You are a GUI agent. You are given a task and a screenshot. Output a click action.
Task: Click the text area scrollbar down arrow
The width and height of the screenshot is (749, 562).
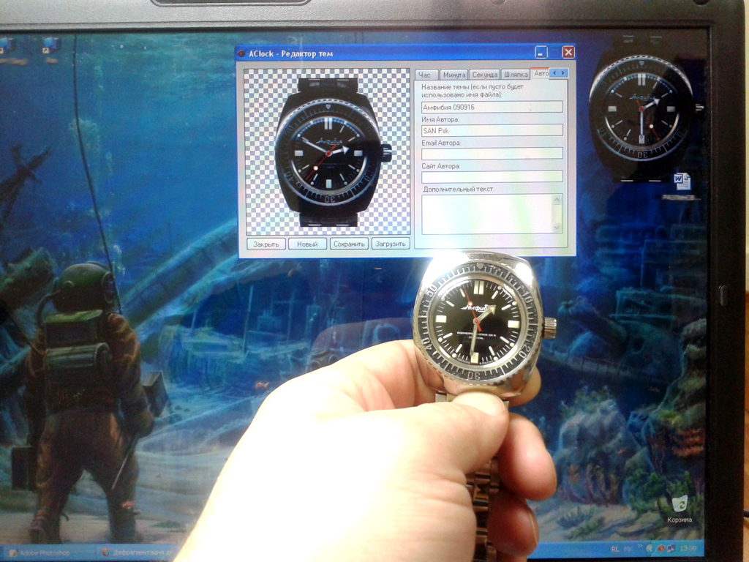coord(557,228)
